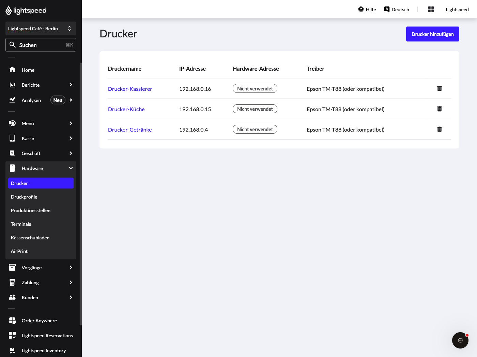
Task: Click the IP address 192.168.0.16
Action: click(x=195, y=89)
